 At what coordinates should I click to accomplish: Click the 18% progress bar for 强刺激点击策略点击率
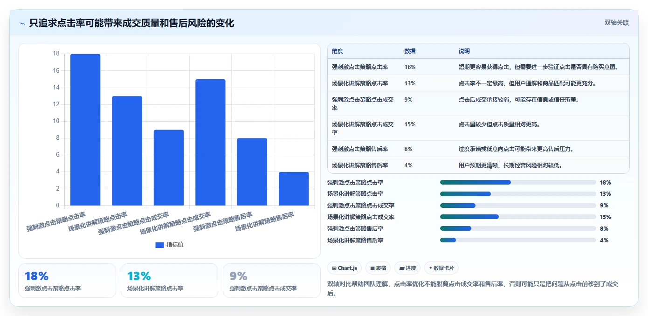[518, 182]
